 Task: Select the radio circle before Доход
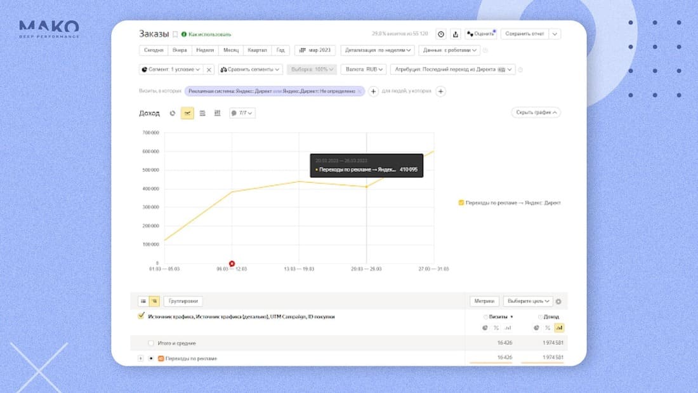pyautogui.click(x=540, y=317)
